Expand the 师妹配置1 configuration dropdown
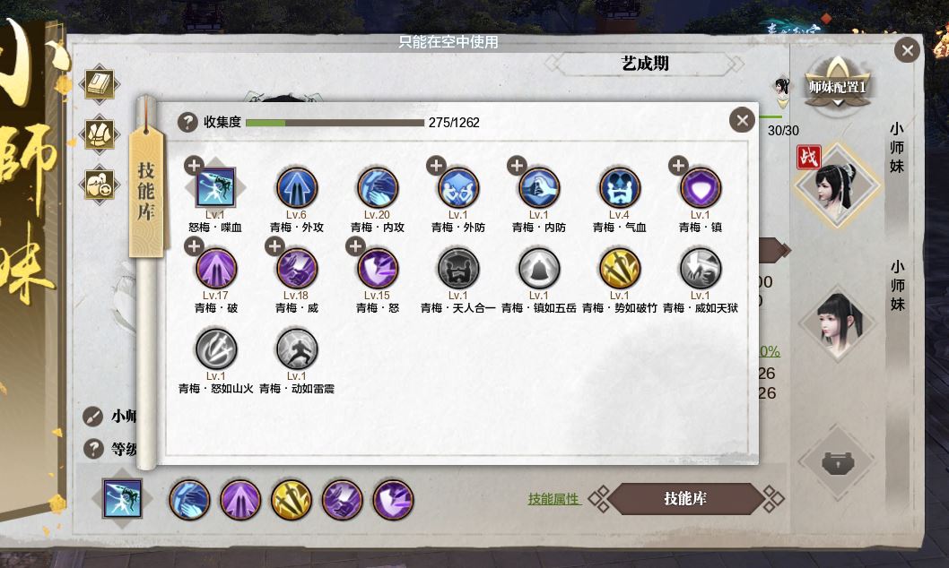 pyautogui.click(x=837, y=88)
